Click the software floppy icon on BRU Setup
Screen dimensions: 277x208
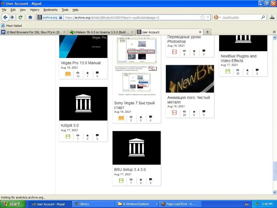pyautogui.click(x=121, y=181)
